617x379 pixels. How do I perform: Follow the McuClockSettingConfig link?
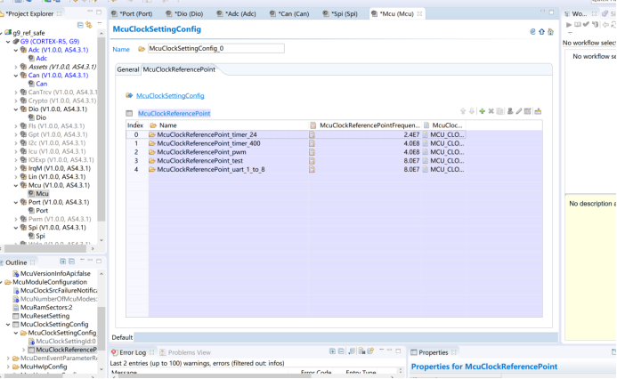170,96
